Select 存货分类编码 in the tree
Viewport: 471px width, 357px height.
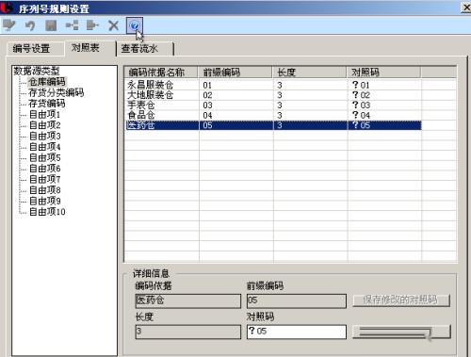tap(57, 92)
